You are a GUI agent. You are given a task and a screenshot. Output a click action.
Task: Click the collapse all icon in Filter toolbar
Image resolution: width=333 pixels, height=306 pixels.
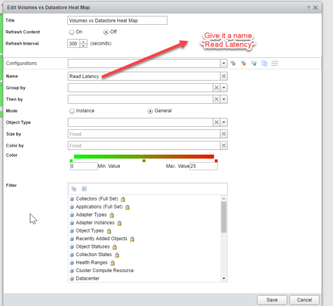74,189
